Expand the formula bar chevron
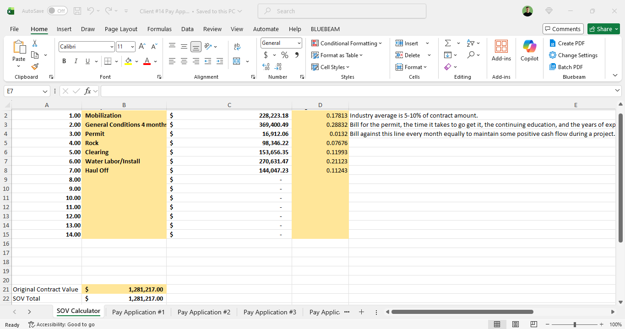 click(x=617, y=91)
